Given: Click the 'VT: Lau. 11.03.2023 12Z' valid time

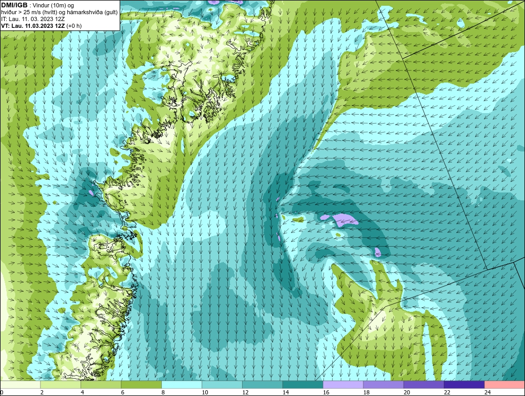Looking at the screenshot, I should coord(33,26).
